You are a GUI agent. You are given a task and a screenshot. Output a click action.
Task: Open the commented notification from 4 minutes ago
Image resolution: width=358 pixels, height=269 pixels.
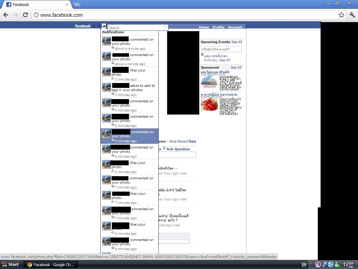pos(129,105)
